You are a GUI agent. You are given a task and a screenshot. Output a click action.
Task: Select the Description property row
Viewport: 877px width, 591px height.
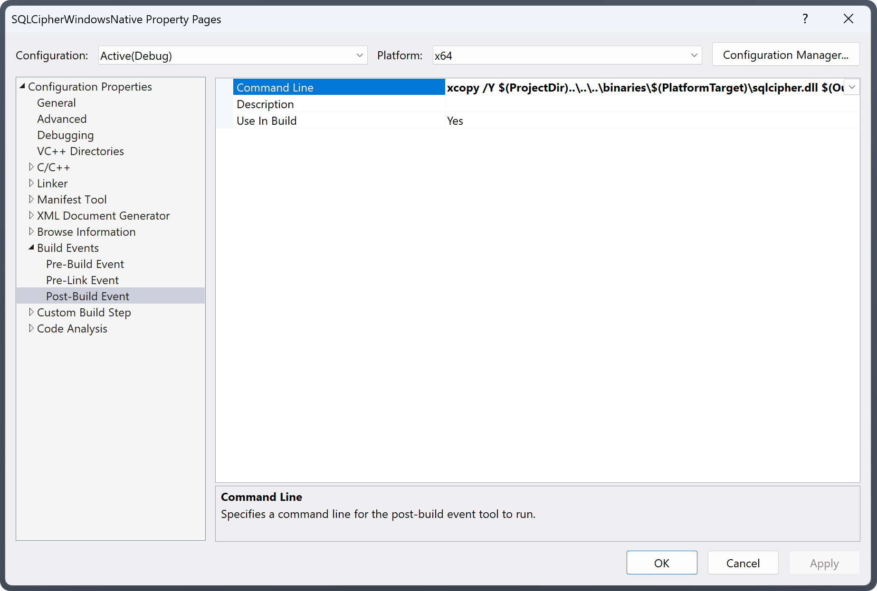tap(339, 104)
